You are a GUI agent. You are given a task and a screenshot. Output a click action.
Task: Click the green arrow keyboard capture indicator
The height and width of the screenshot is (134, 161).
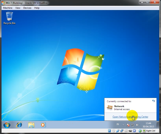coord(144,131)
